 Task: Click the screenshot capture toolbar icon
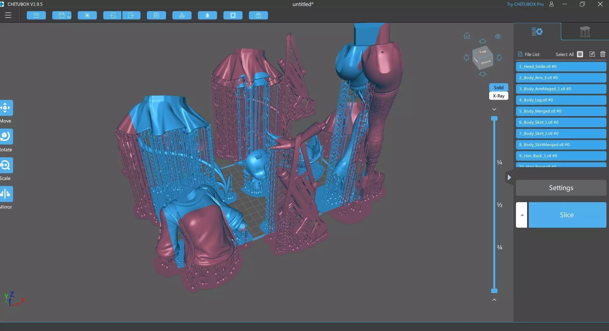point(87,15)
